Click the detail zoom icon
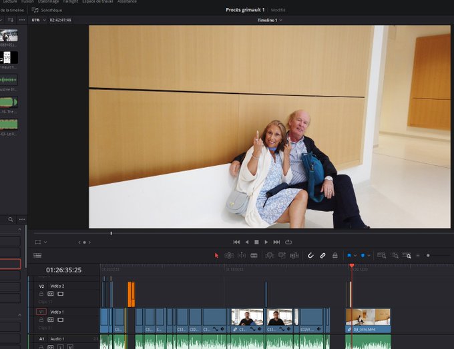 tap(394, 256)
